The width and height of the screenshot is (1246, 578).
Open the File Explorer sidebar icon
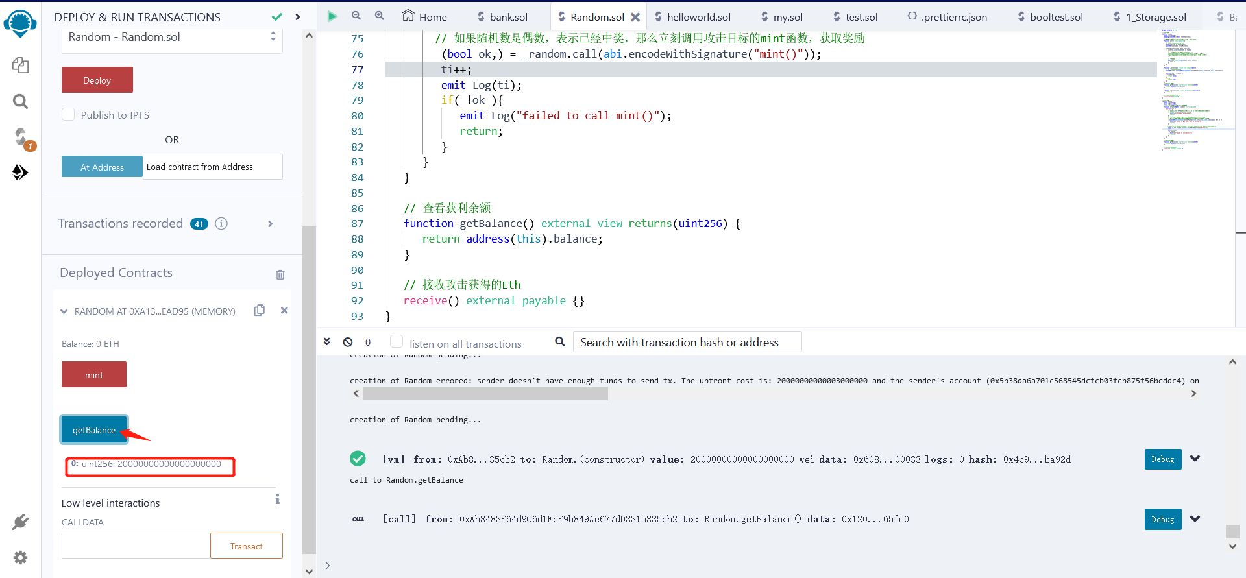pos(20,65)
